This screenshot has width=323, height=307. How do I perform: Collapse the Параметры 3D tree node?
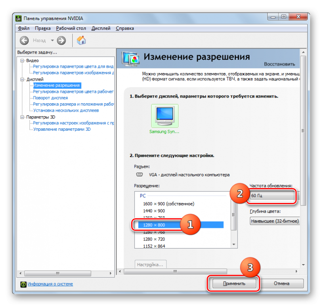pyautogui.click(x=22, y=117)
